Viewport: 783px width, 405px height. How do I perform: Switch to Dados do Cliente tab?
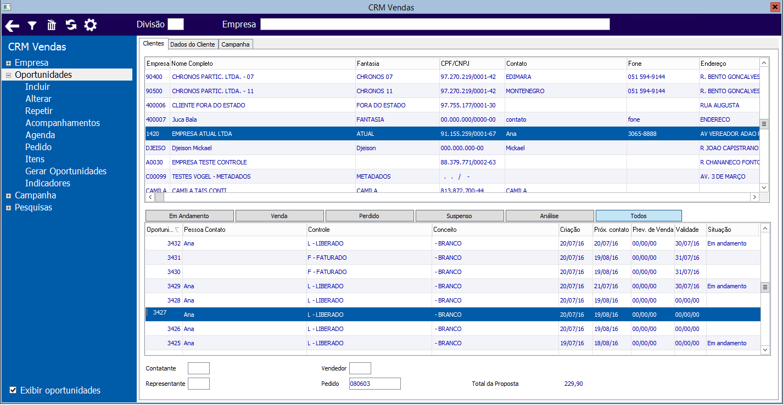[x=192, y=44]
